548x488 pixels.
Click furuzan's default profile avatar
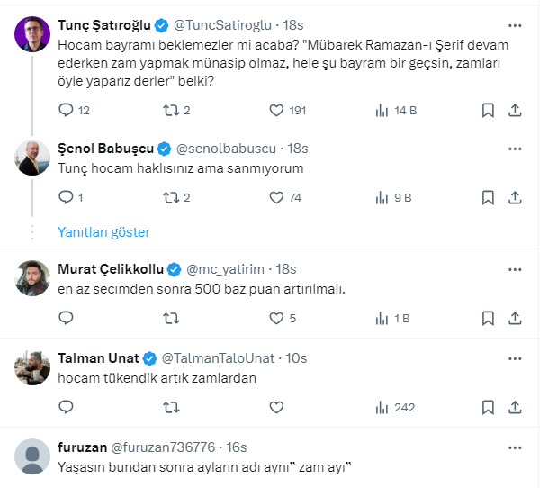point(33,456)
